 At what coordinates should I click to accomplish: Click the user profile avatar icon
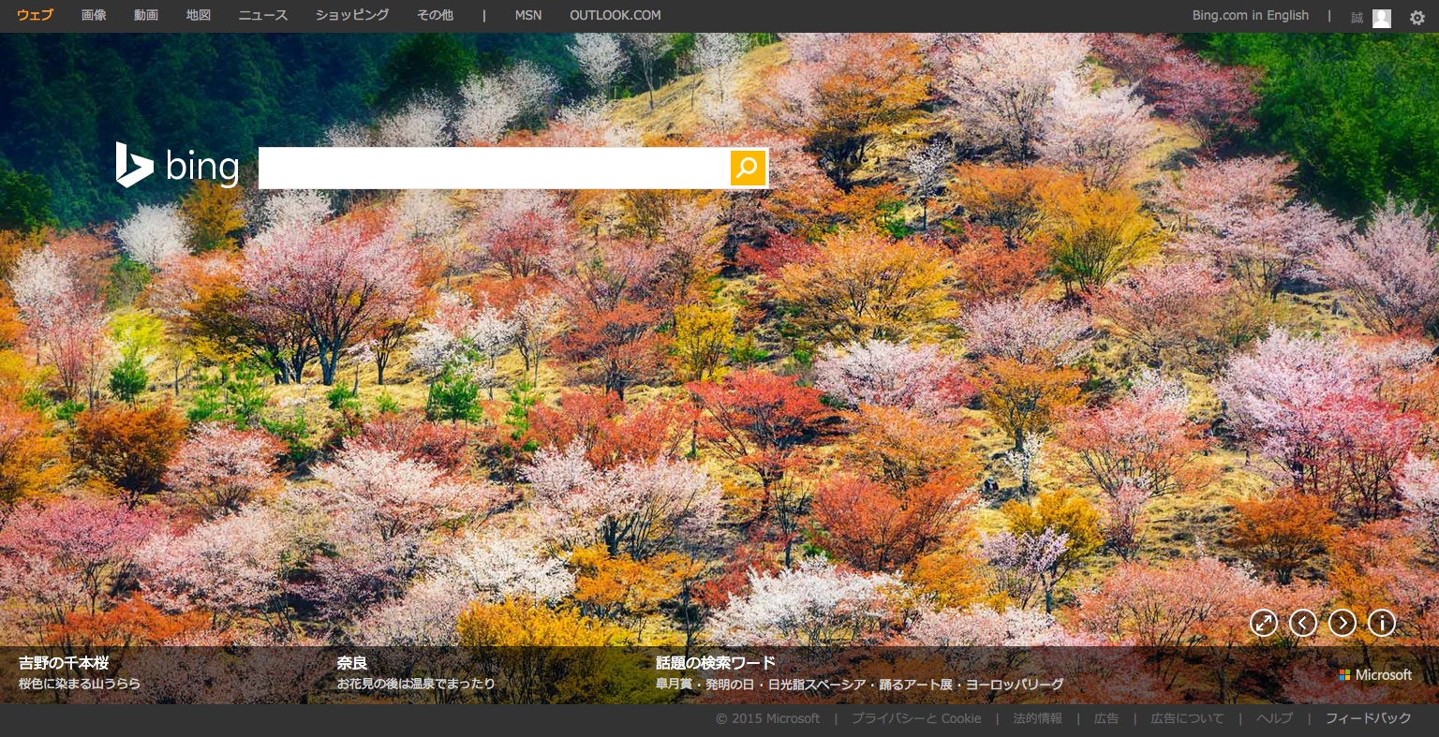click(x=1382, y=18)
